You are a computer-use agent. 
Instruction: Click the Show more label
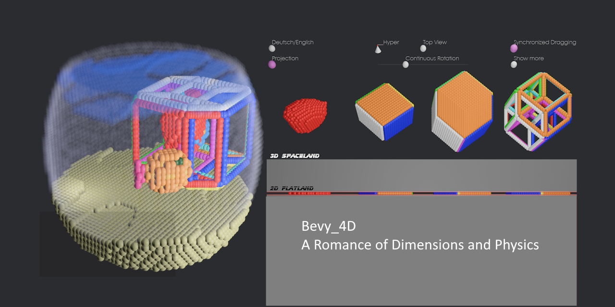coord(529,59)
